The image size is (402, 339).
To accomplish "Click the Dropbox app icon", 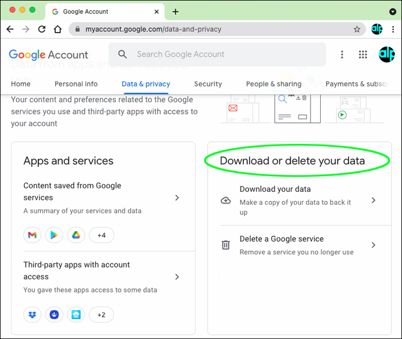I will click(32, 314).
